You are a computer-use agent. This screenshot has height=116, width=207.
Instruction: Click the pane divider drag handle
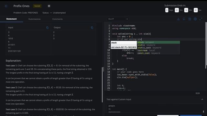pos(103,70)
